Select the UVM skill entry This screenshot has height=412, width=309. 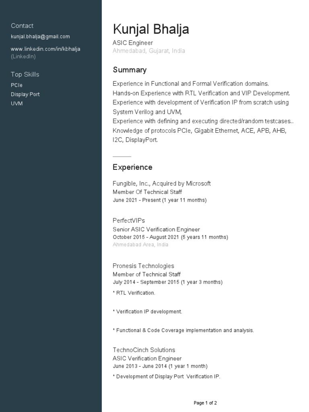pyautogui.click(x=16, y=103)
